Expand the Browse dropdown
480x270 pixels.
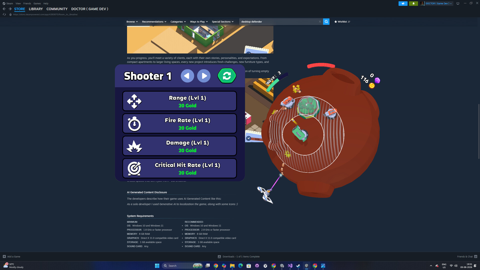point(132,22)
